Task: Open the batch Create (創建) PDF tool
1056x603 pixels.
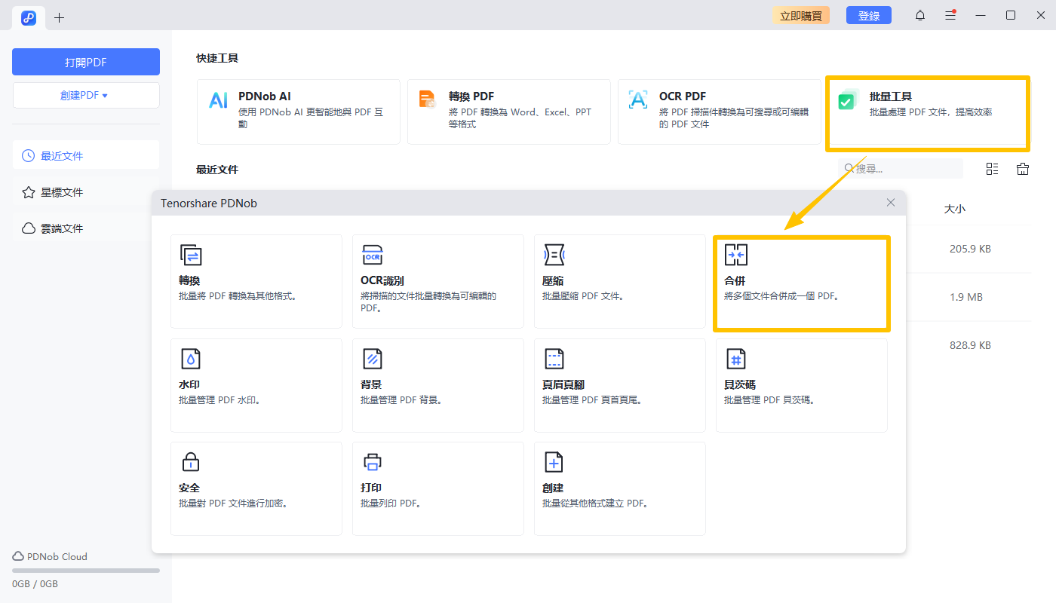Action: tap(619, 488)
